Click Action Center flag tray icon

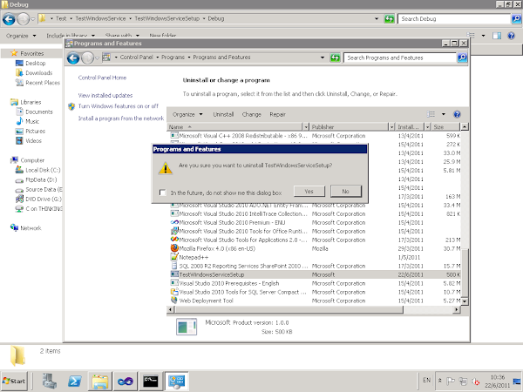[x=451, y=381]
